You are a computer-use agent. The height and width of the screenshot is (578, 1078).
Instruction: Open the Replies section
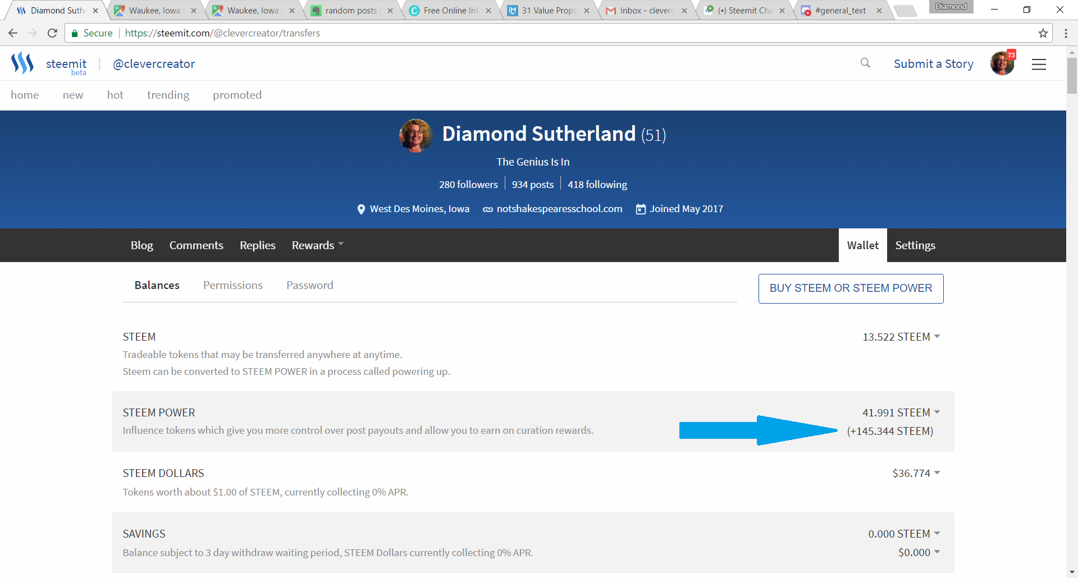click(258, 245)
